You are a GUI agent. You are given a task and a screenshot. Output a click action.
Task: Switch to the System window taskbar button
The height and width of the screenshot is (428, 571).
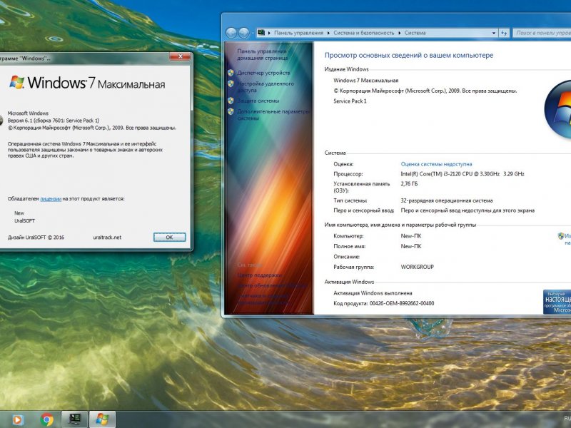[75, 419]
